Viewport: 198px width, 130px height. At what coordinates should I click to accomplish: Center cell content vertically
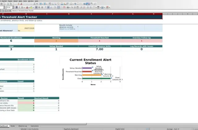point(48,7)
